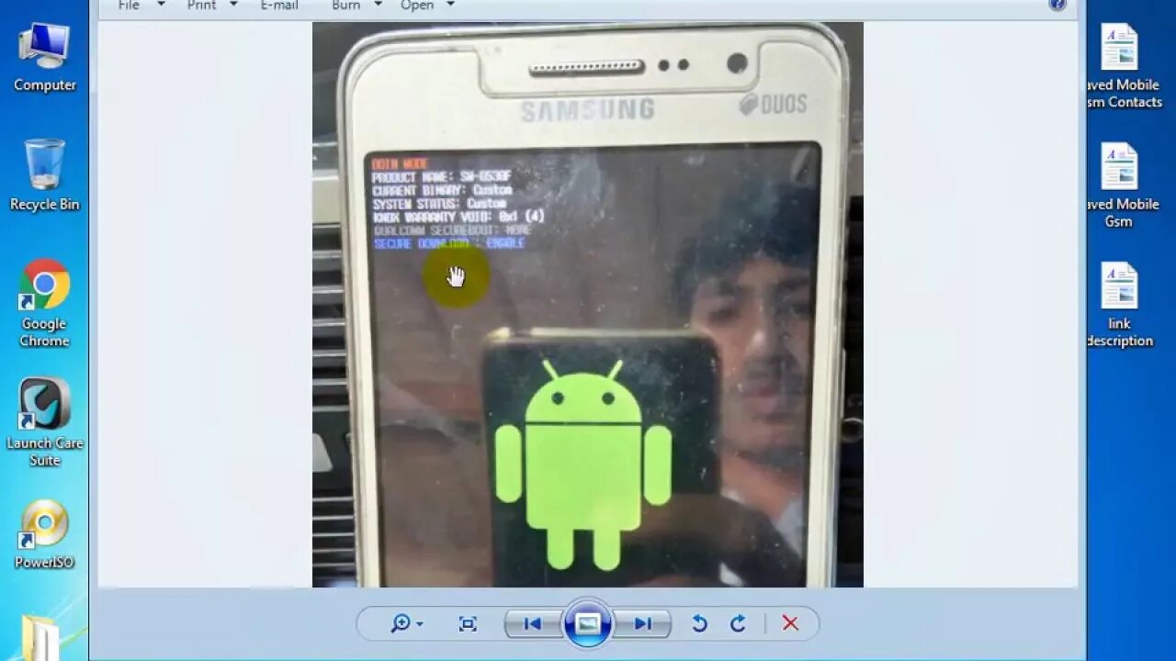This screenshot has width=1176, height=661.
Task: Open the Burn menu
Action: coord(346,6)
